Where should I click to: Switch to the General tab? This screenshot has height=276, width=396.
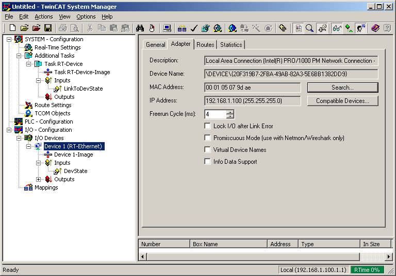point(156,45)
